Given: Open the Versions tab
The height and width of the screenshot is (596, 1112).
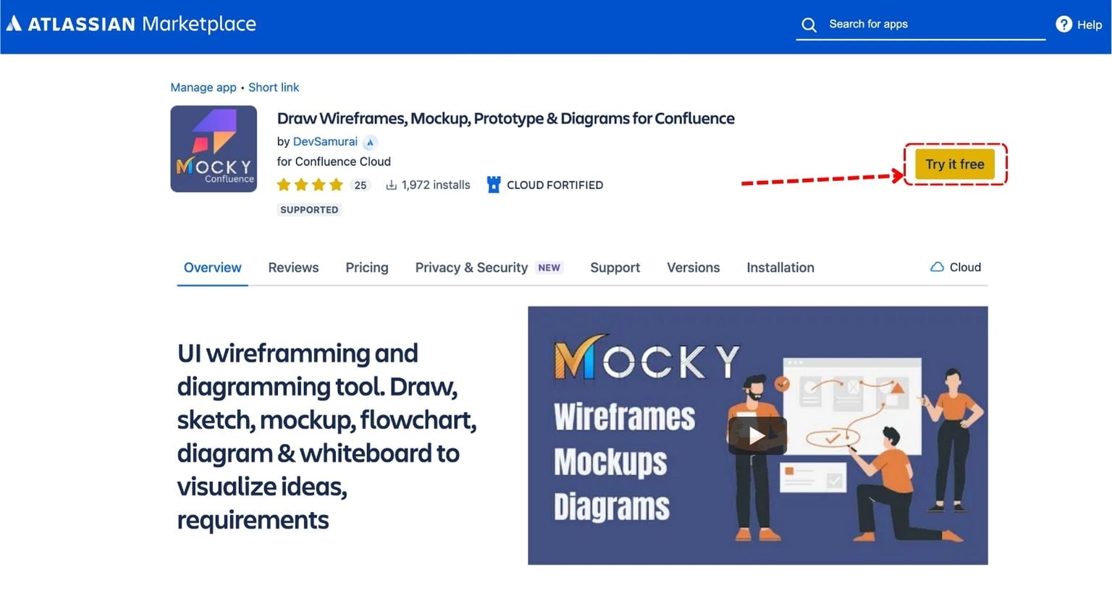Looking at the screenshot, I should point(693,267).
